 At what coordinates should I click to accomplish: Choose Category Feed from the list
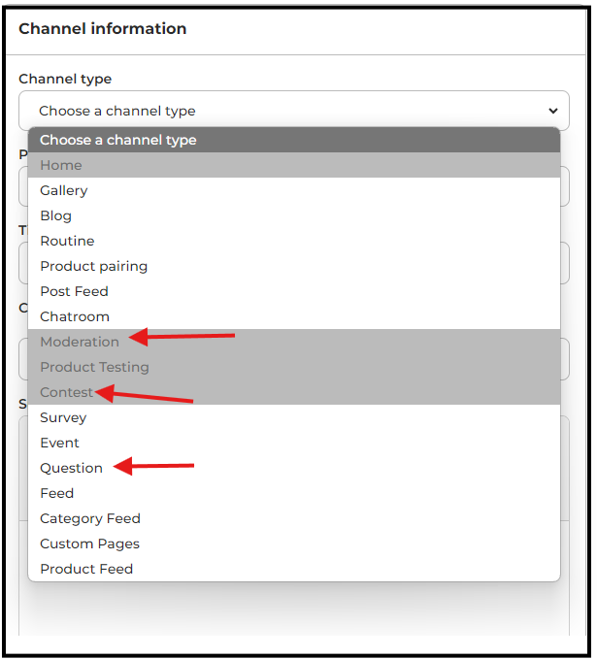[x=90, y=518]
